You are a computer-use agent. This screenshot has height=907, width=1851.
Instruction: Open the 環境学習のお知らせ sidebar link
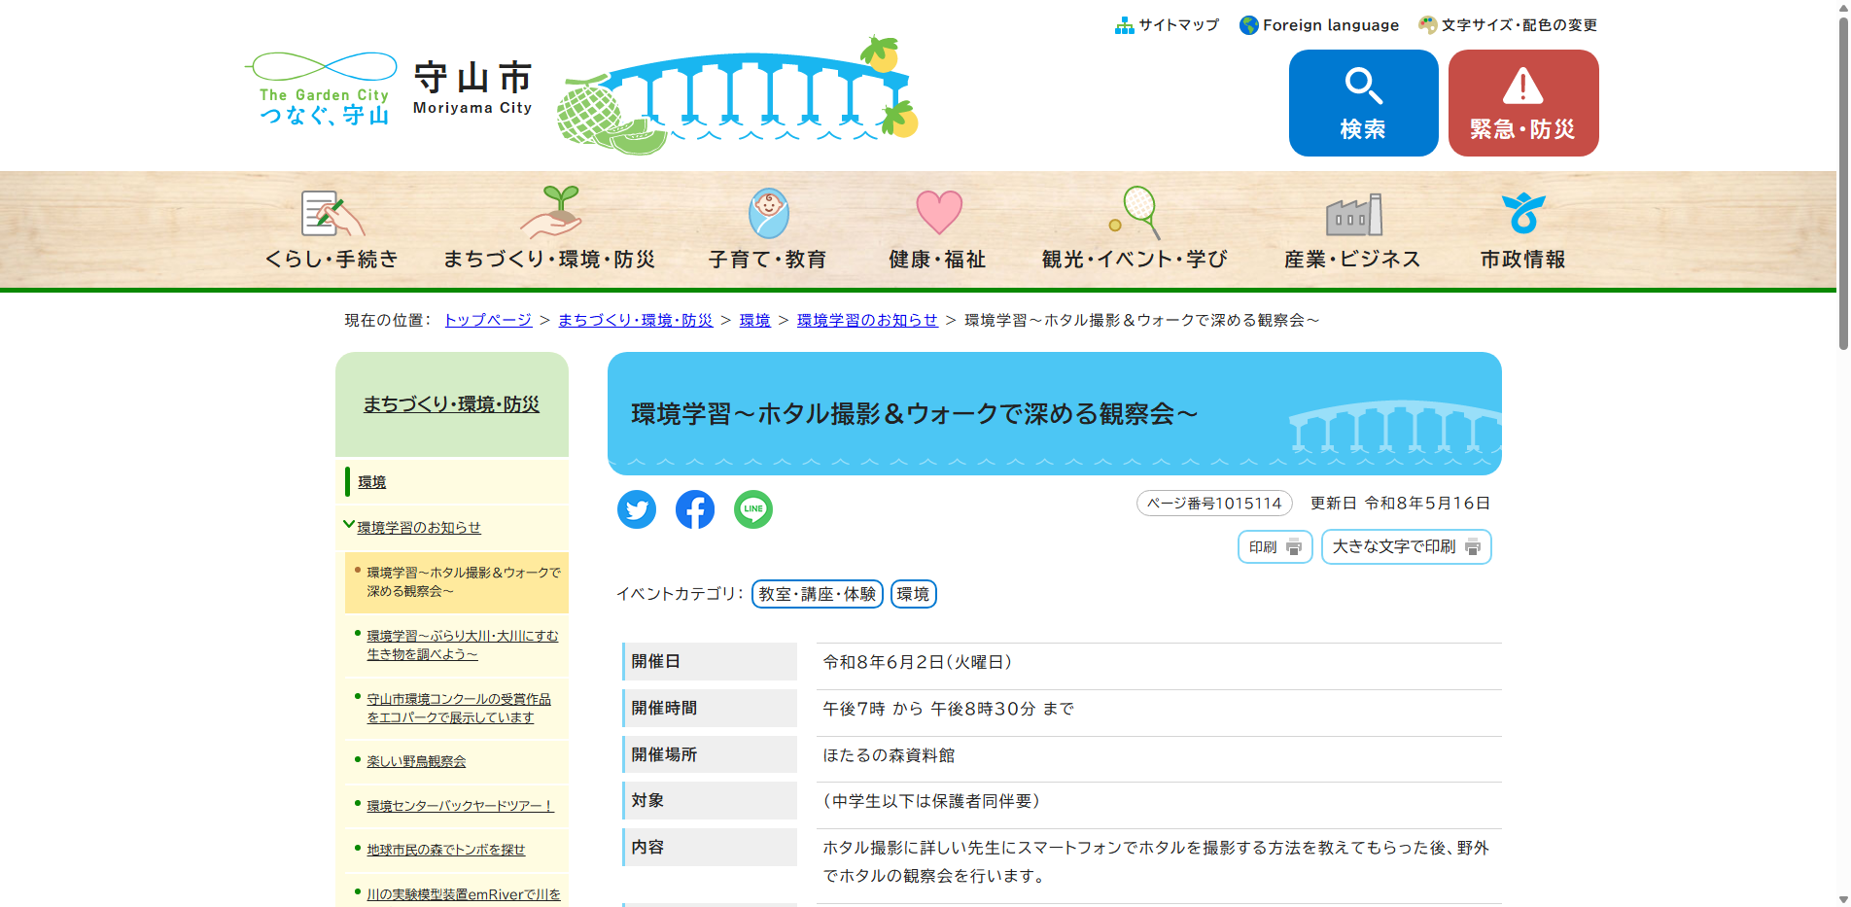(419, 527)
